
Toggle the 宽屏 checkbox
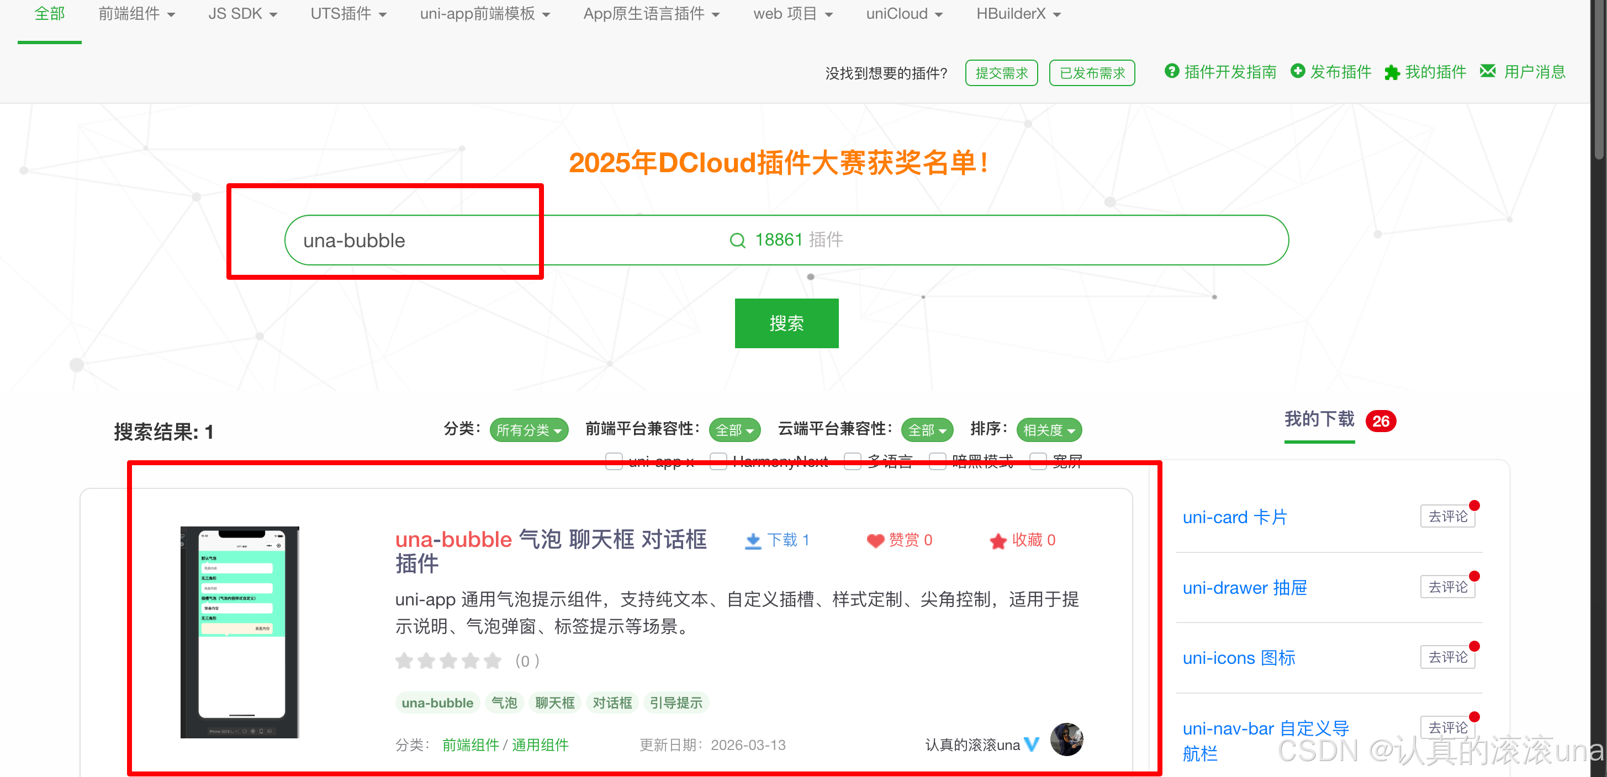click(1038, 461)
